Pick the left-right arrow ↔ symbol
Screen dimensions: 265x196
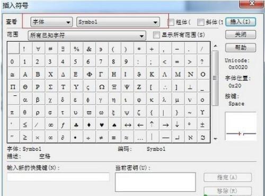[128, 125]
